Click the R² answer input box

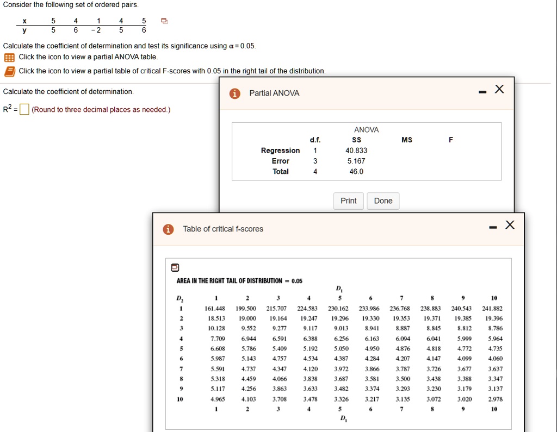pos(24,110)
